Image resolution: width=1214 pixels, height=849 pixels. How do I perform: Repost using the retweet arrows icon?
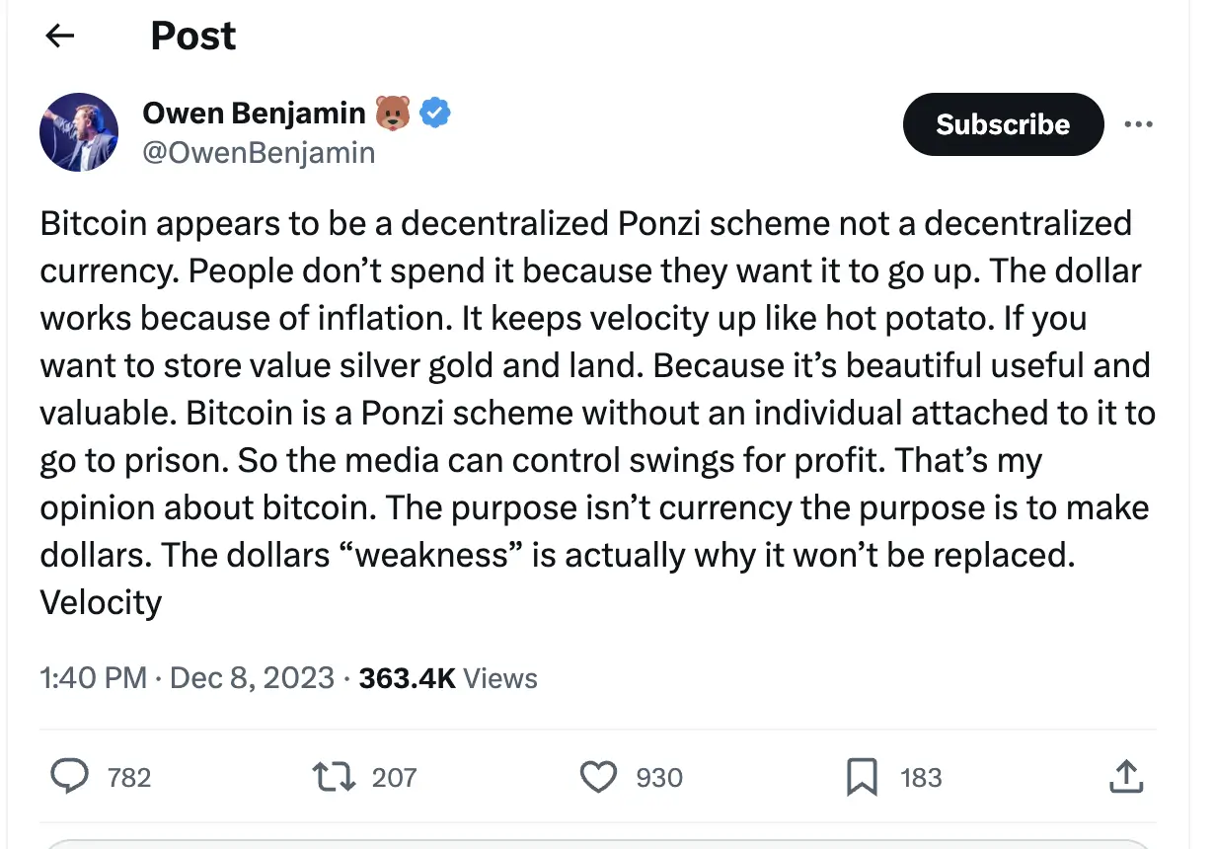(x=334, y=777)
